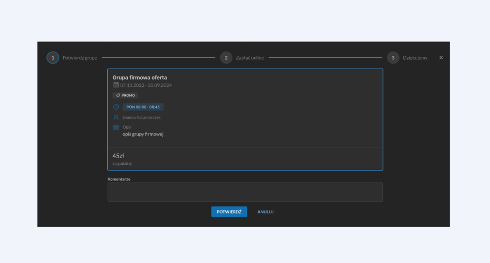Screen dimensions: 490x263
Task: Go to the 'Dziękujemy' step label
Action: (415, 58)
